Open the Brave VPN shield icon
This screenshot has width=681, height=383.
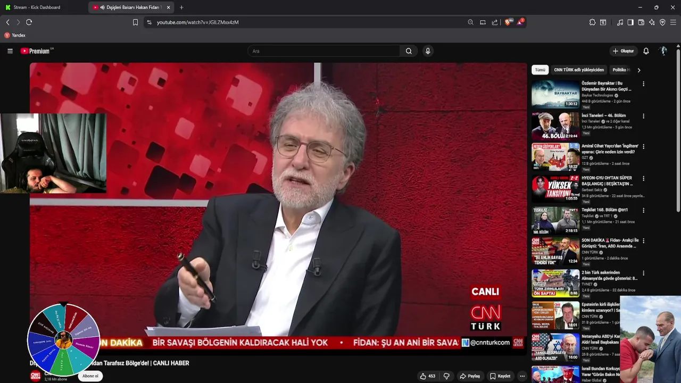pos(662,22)
